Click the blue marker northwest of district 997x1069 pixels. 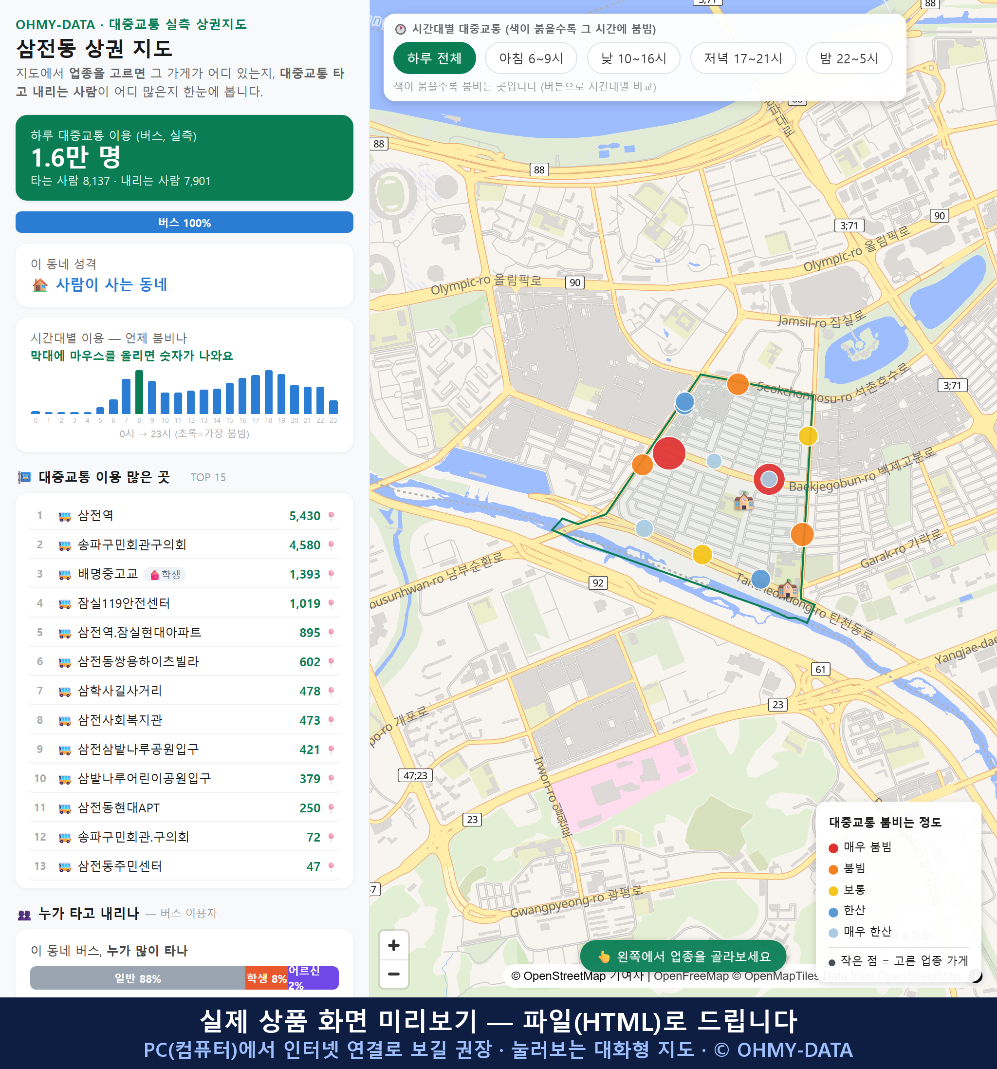(x=685, y=401)
